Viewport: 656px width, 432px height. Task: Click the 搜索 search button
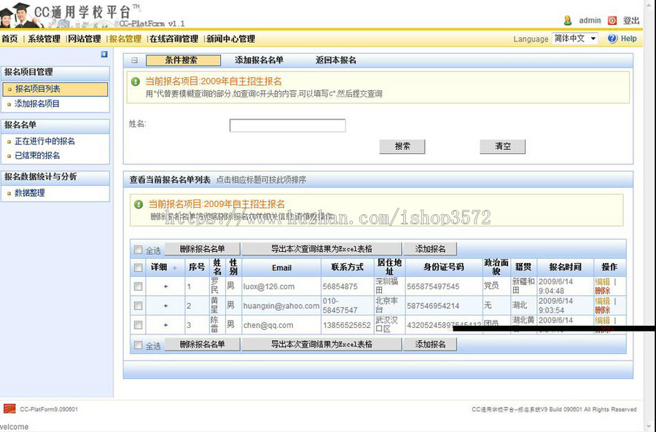click(402, 146)
